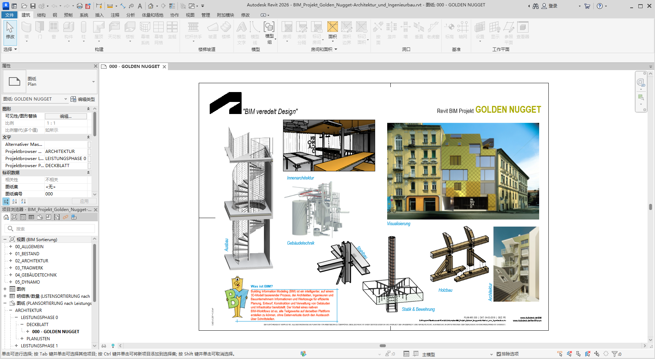Click the 模型组 (Model Group) ribbon tool

click(x=269, y=33)
